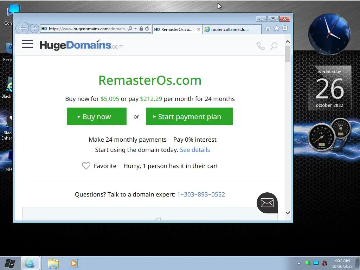
Task: Click the page scrollbar down arrow
Action: pos(288,213)
